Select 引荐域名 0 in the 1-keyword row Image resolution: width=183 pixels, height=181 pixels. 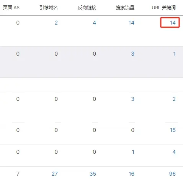point(56,54)
